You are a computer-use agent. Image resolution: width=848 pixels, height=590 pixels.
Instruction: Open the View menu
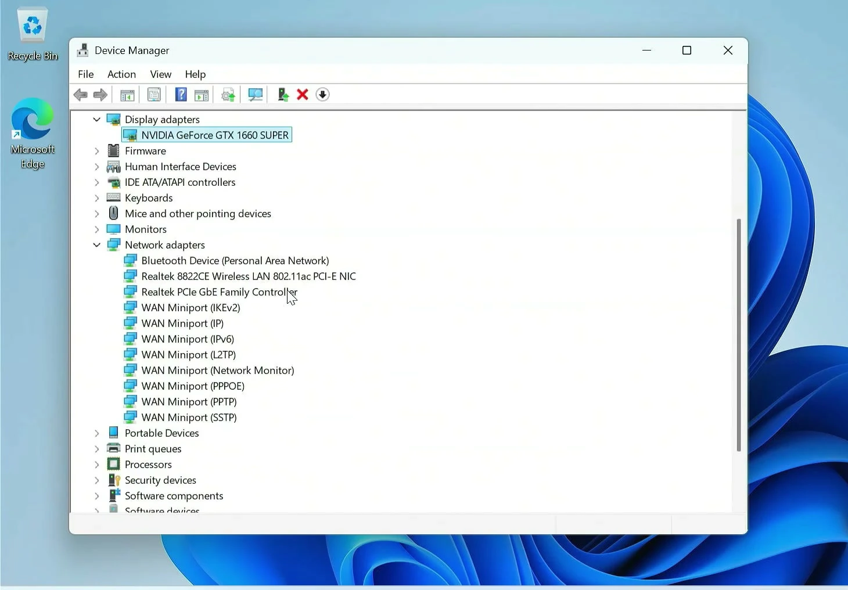[x=161, y=74]
